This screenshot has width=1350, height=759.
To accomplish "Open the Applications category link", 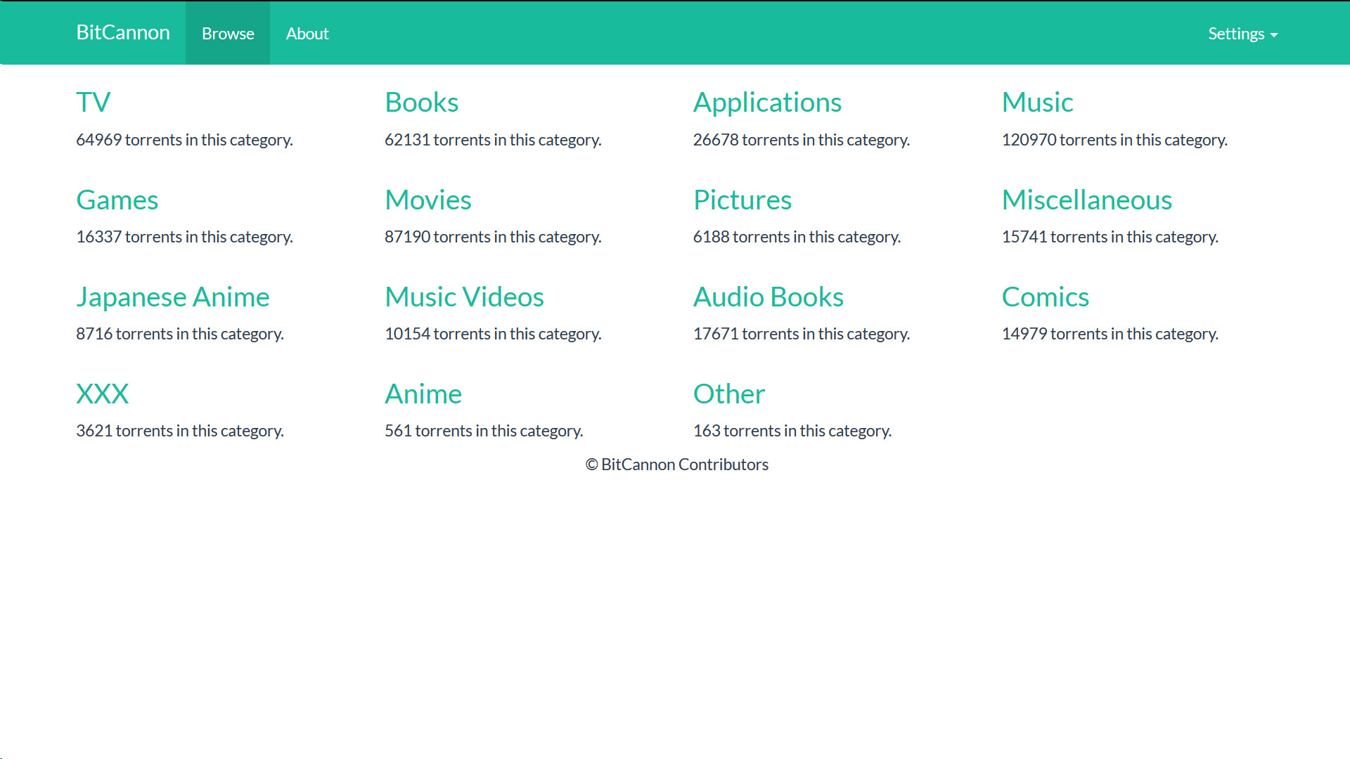I will click(767, 103).
